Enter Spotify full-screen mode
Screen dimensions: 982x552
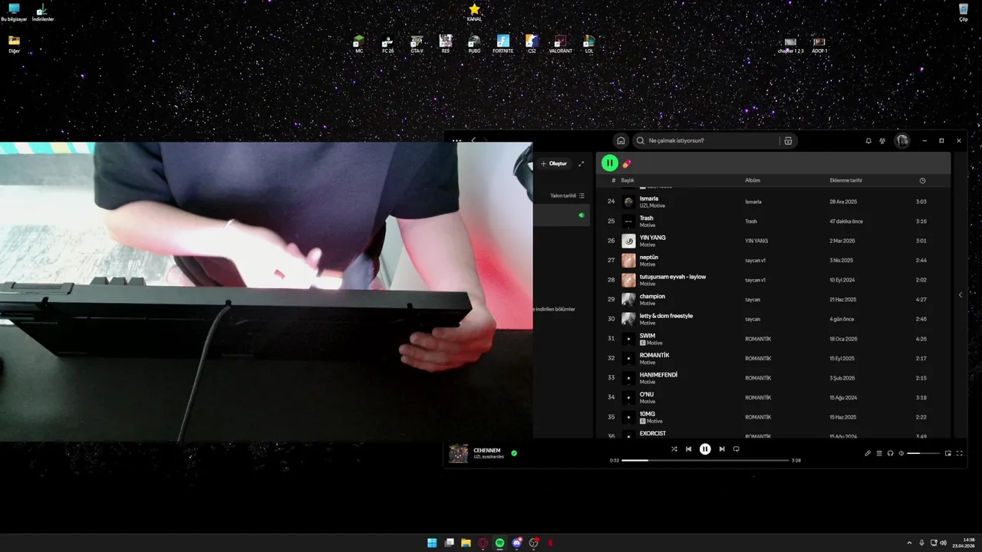click(x=959, y=453)
